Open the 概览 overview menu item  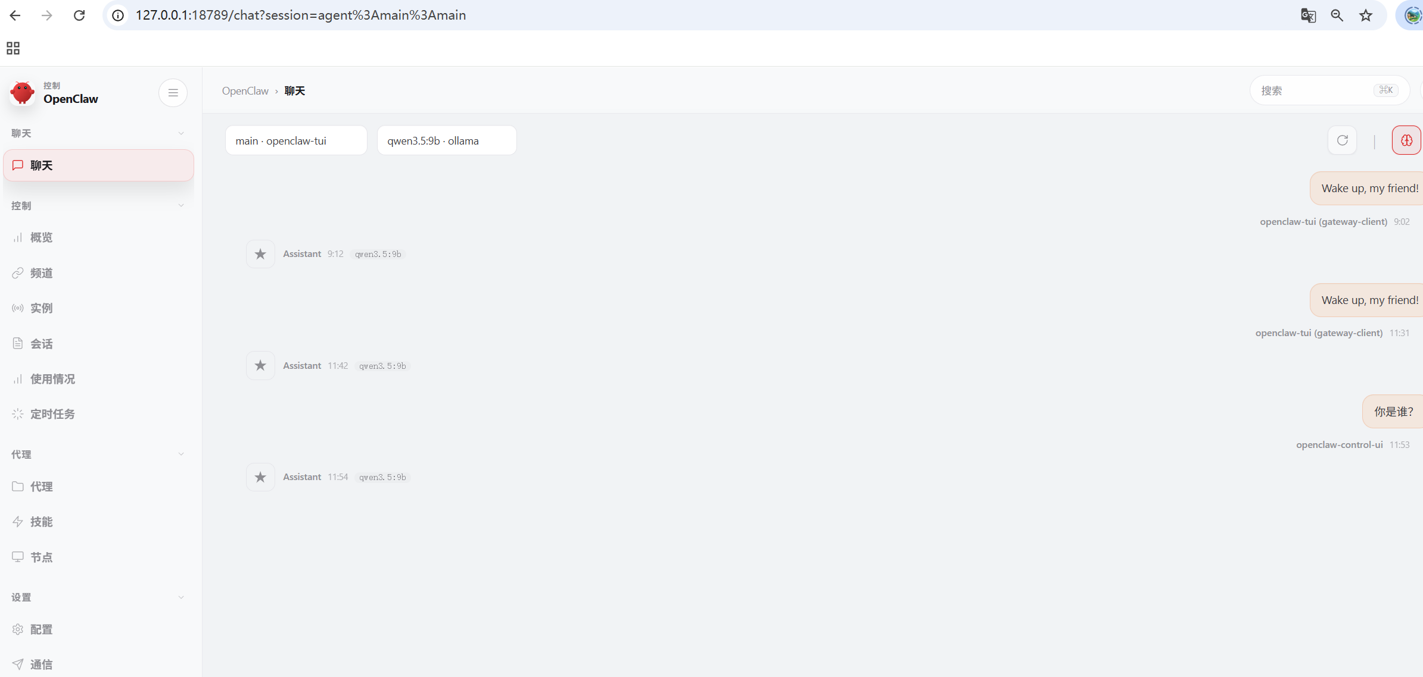point(41,237)
